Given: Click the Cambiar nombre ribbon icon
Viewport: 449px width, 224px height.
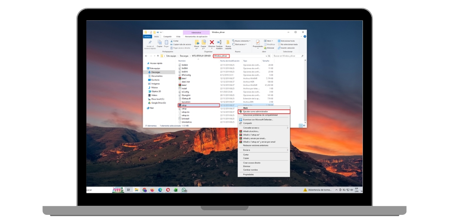Looking at the screenshot, I should [x=219, y=43].
